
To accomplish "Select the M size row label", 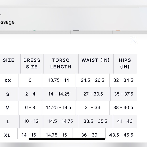I will [x=8, y=108].
